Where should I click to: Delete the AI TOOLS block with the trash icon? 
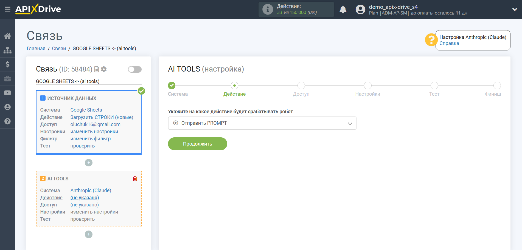pos(135,178)
